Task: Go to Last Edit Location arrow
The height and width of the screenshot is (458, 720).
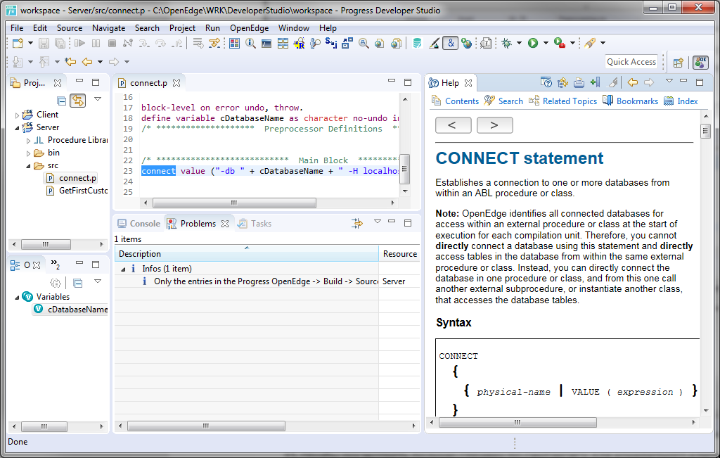Action: 70,61
